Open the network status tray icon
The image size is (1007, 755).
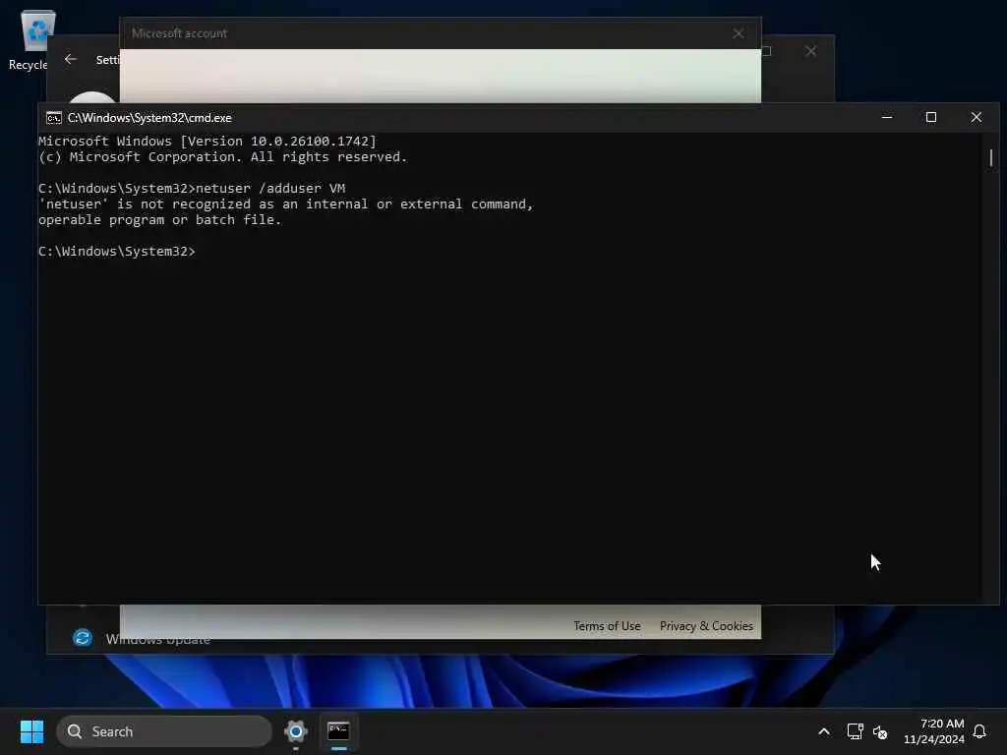pos(855,731)
